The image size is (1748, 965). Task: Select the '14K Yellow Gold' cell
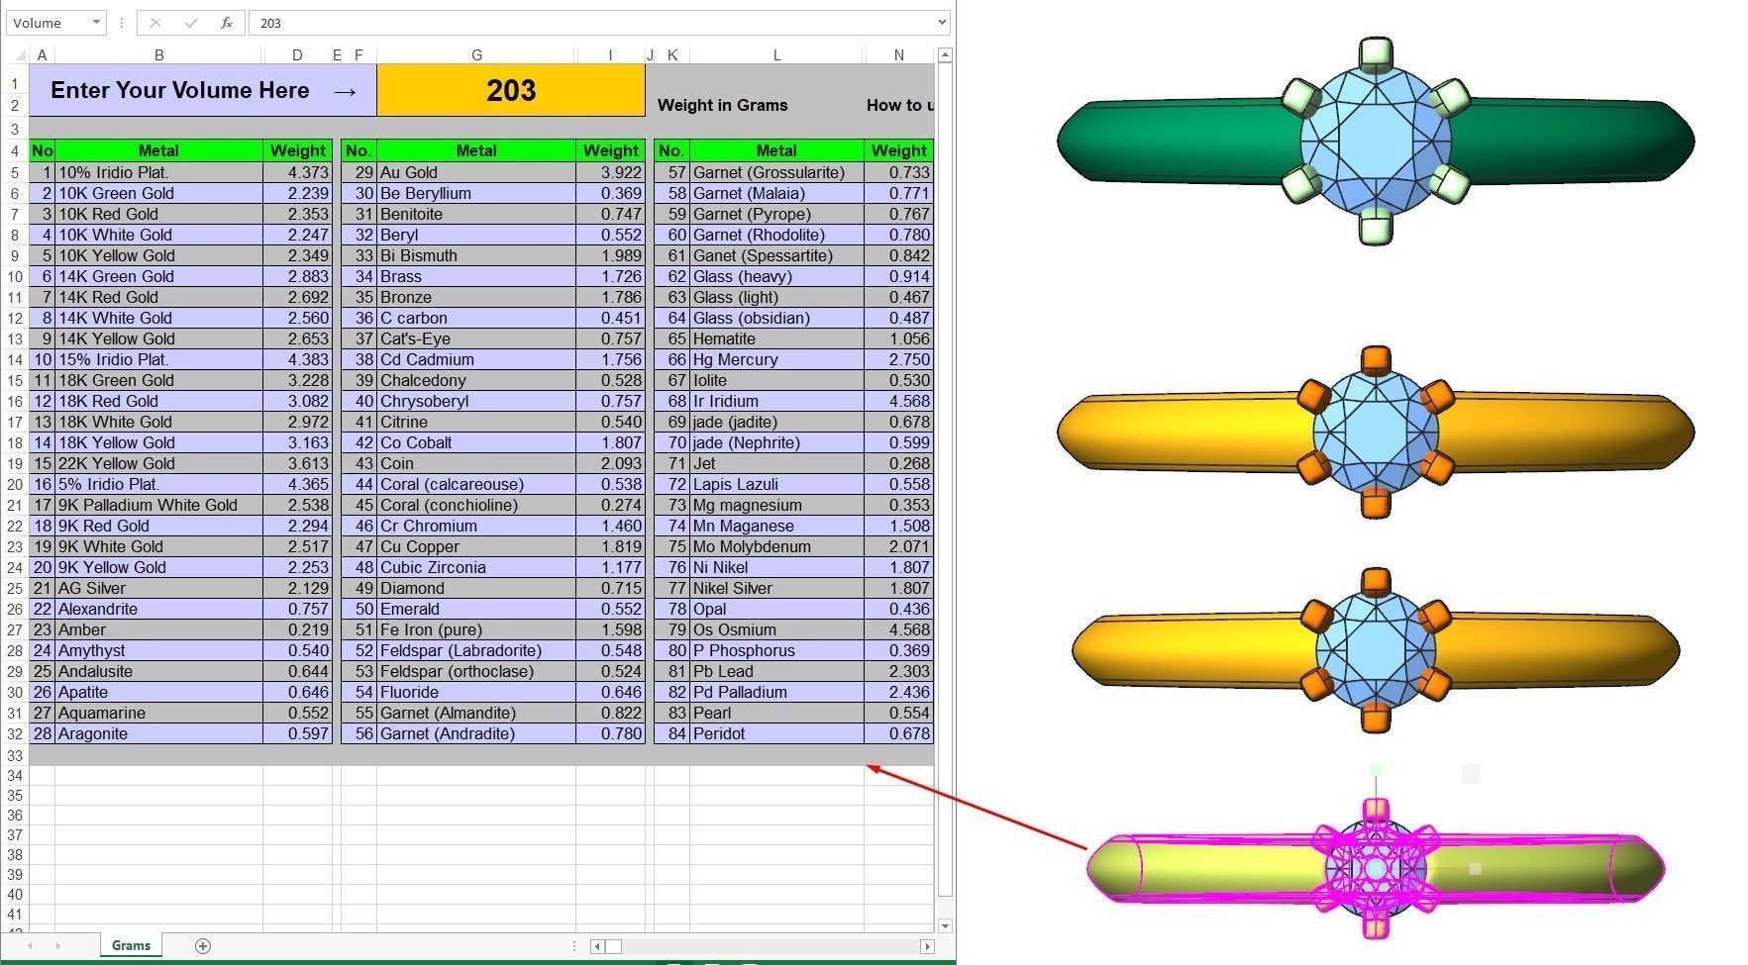tap(158, 338)
